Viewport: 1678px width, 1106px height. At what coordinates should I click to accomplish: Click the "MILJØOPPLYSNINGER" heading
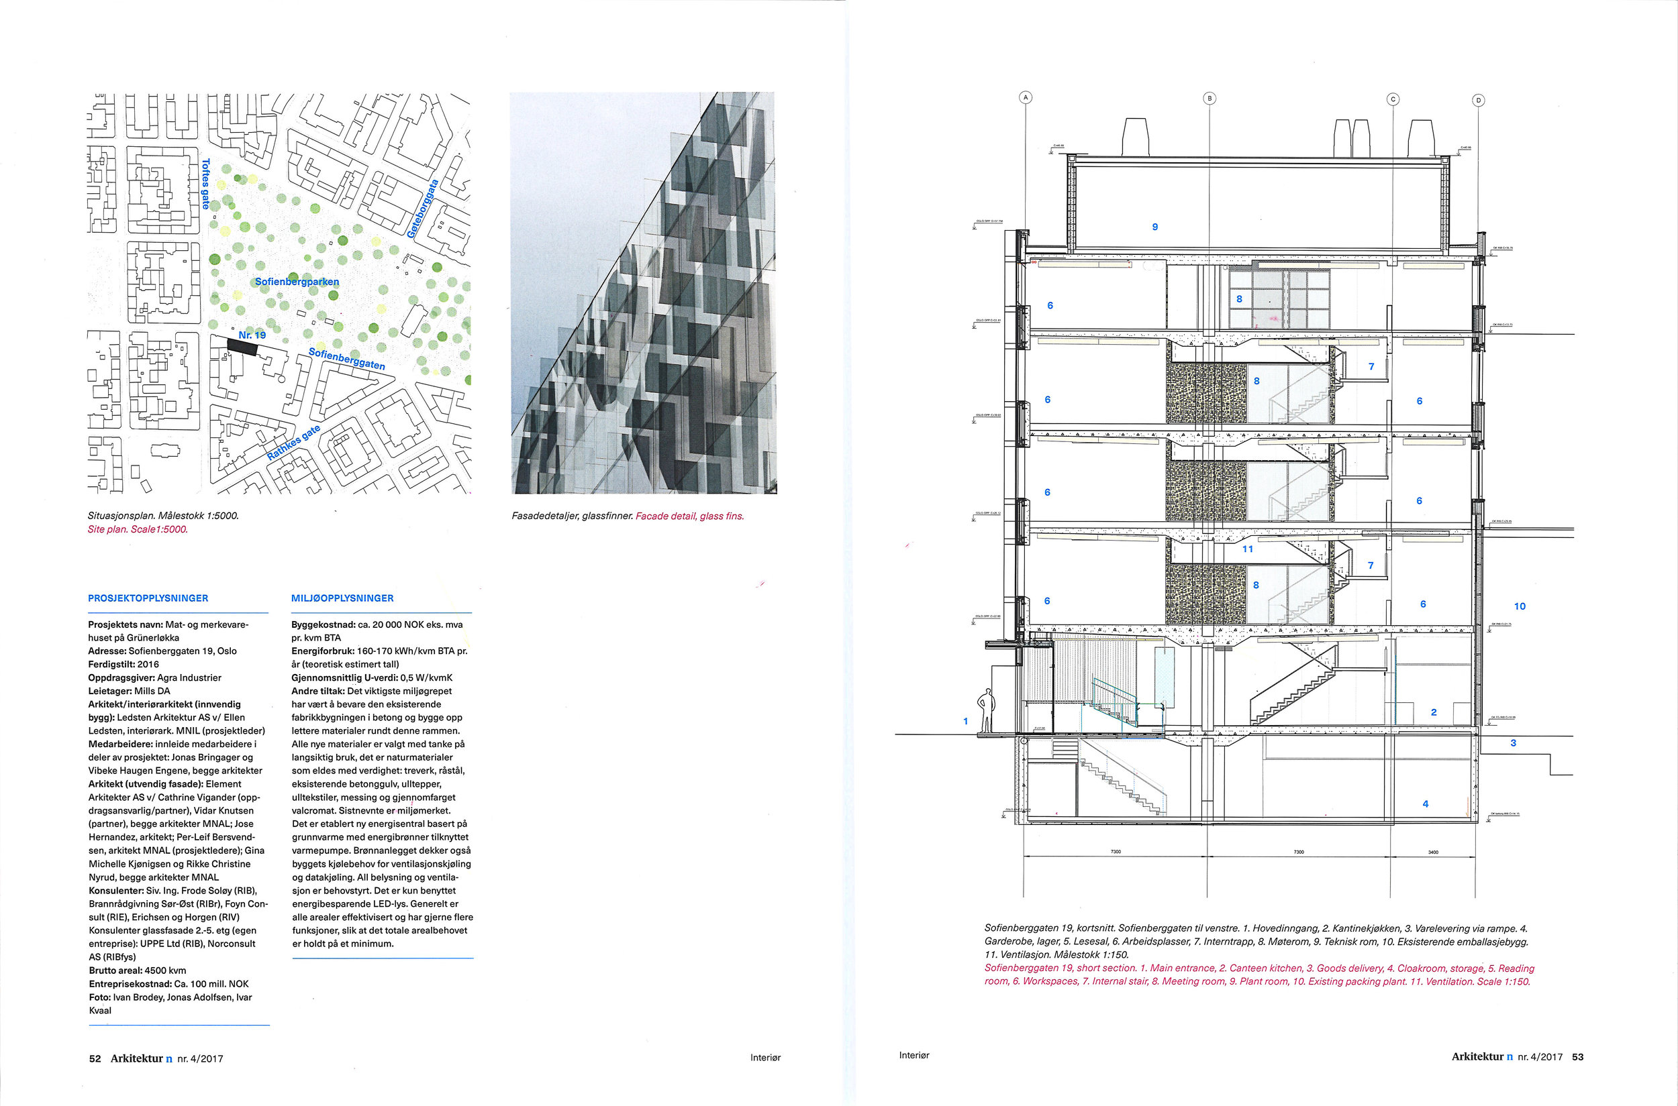pos(342,598)
